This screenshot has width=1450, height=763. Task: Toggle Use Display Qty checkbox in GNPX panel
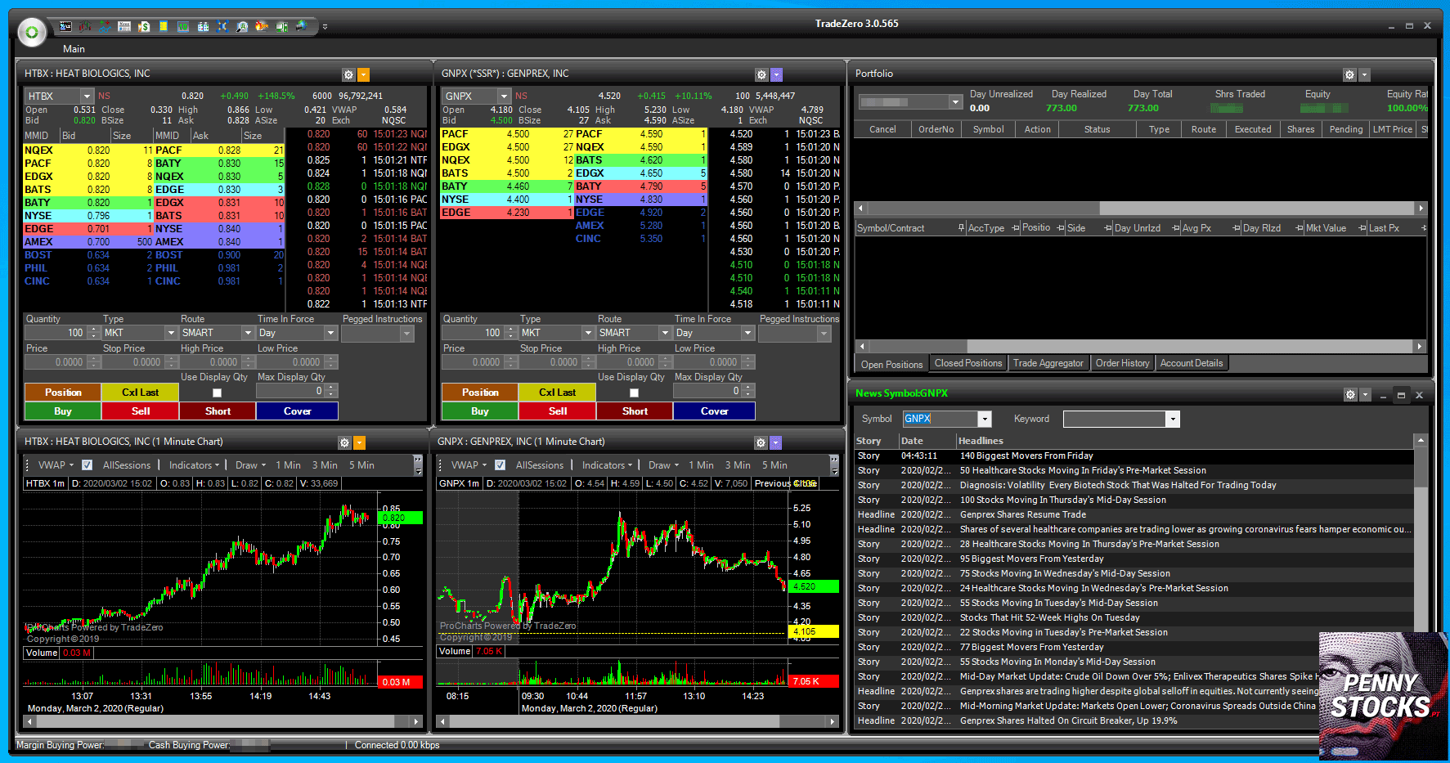point(635,393)
